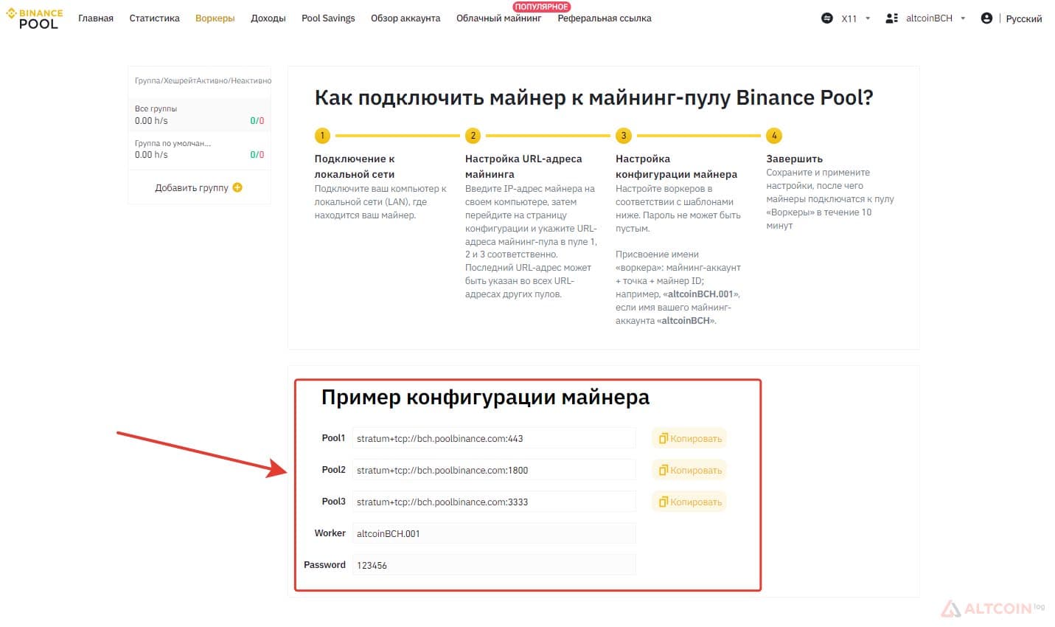Click the Группа/Хешрейт column header text
Viewport: 1055px width, 627px height.
tap(165, 80)
